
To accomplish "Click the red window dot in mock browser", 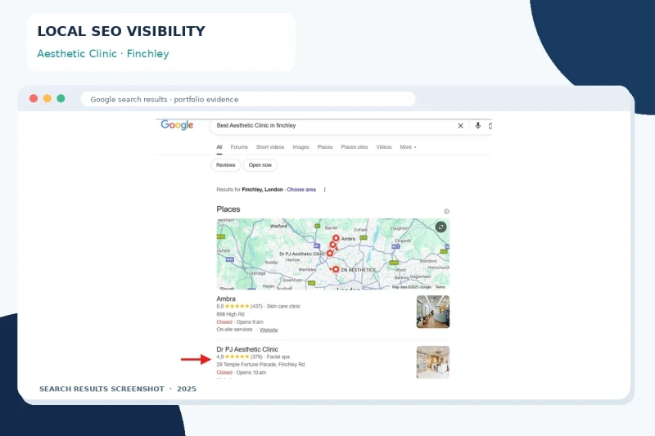I will [x=34, y=98].
